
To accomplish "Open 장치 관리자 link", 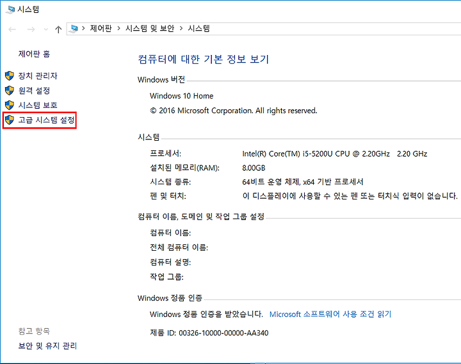I will pos(38,75).
